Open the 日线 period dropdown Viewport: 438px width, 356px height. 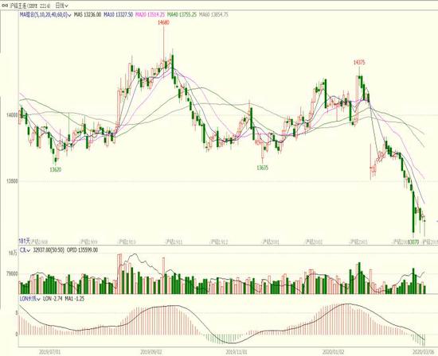[61, 6]
